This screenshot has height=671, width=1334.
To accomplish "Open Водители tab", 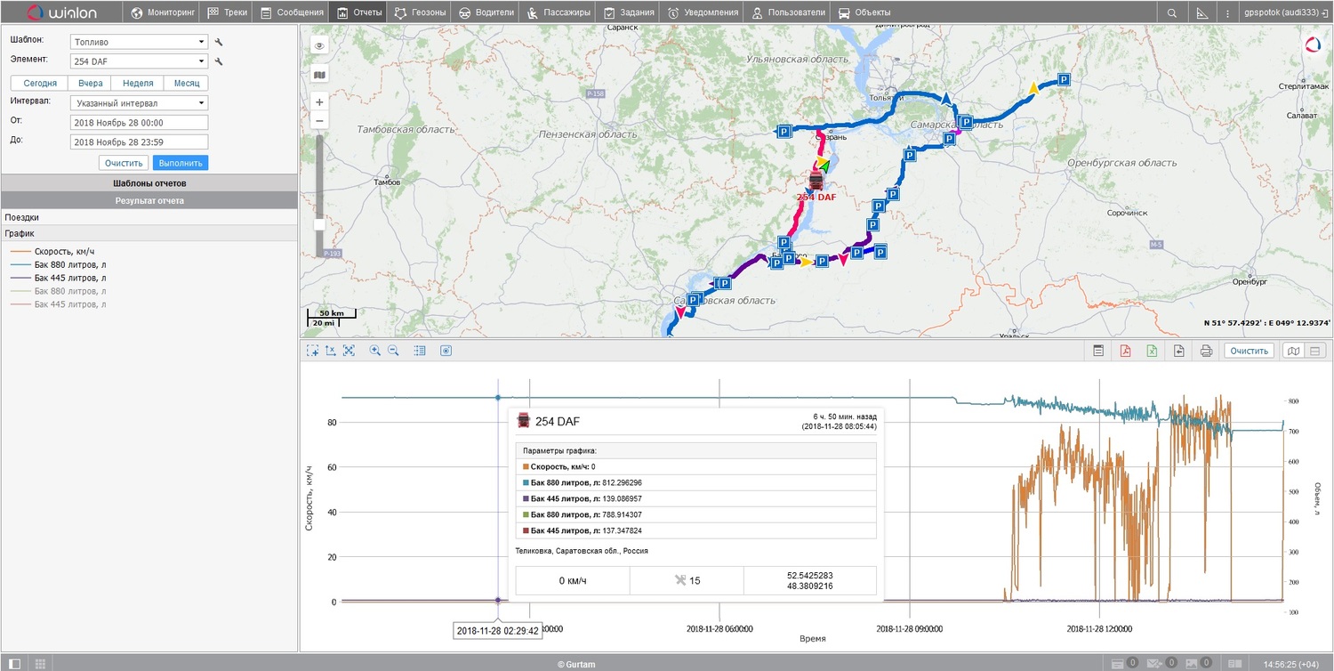I will point(486,12).
